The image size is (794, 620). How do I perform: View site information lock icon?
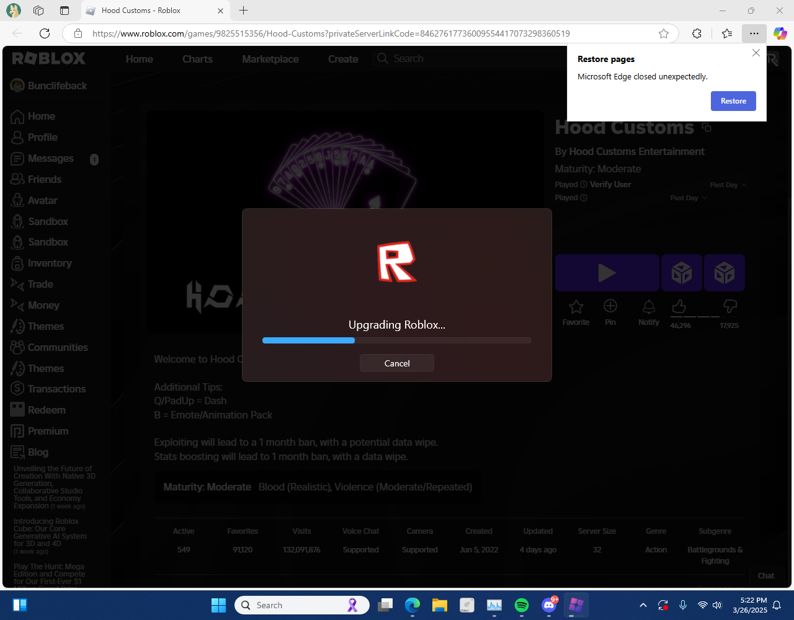(x=78, y=33)
